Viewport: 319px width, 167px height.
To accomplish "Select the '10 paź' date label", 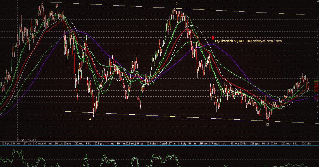I will pos(163,143).
